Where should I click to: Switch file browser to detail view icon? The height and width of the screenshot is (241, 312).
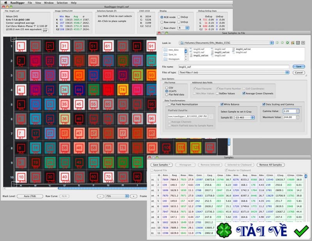pyautogui.click(x=303, y=42)
